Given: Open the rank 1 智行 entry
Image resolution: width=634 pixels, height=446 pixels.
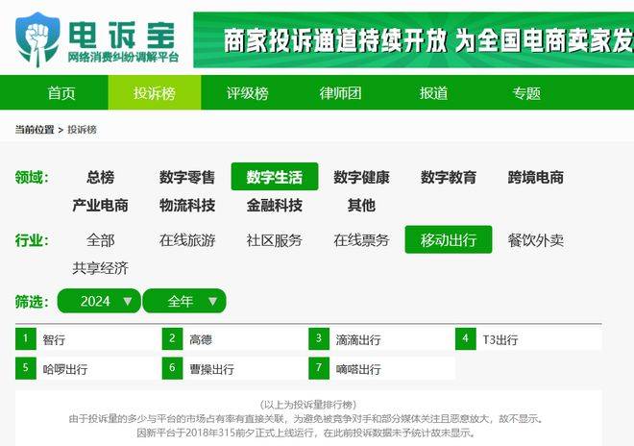Looking at the screenshot, I should click(55, 339).
